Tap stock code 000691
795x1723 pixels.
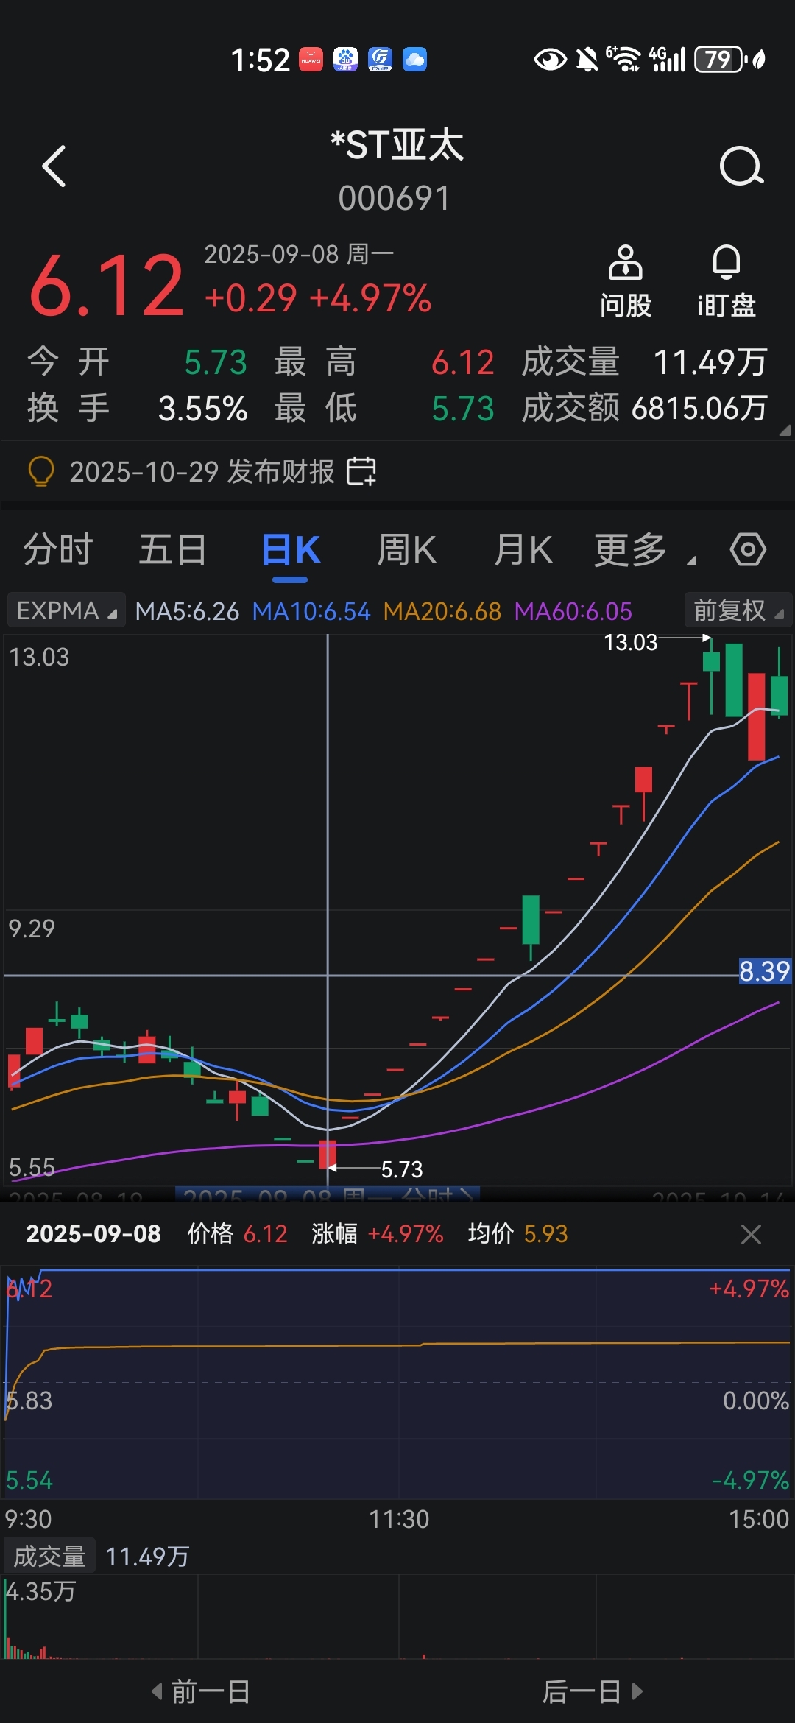click(x=395, y=198)
